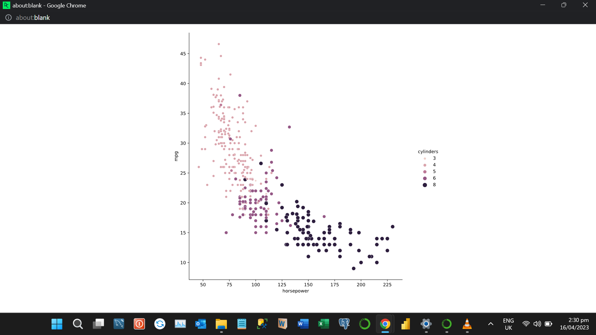Toggle the 6 cylinders legend entry
The width and height of the screenshot is (596, 335).
[x=430, y=178]
